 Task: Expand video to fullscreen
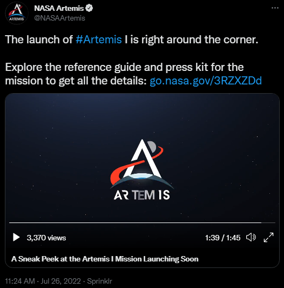(x=268, y=237)
